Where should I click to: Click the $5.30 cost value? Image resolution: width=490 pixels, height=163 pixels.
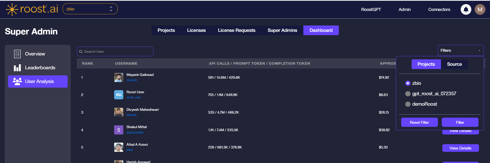383,147
